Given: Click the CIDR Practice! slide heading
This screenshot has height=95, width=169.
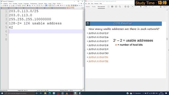Looking at the screenshot, I should coord(123,23).
